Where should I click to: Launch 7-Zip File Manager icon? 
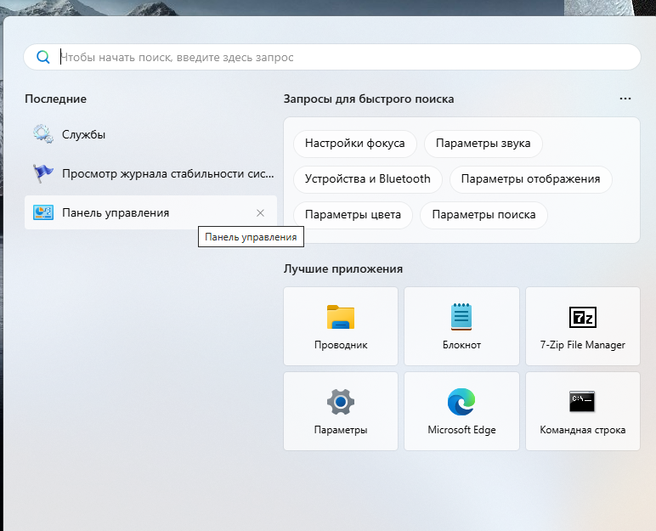[x=583, y=318]
